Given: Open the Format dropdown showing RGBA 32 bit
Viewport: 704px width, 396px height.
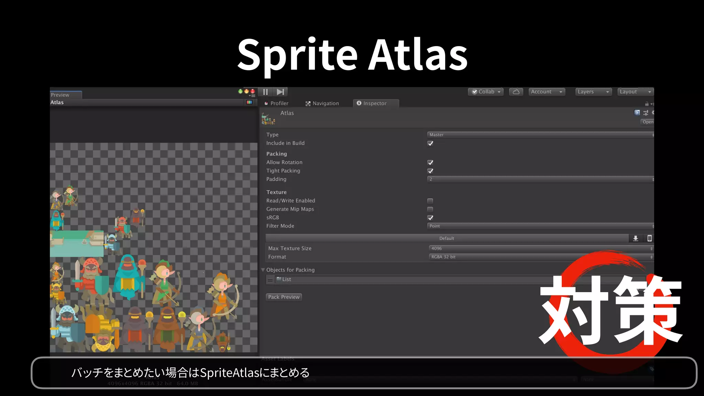Looking at the screenshot, I should [541, 257].
